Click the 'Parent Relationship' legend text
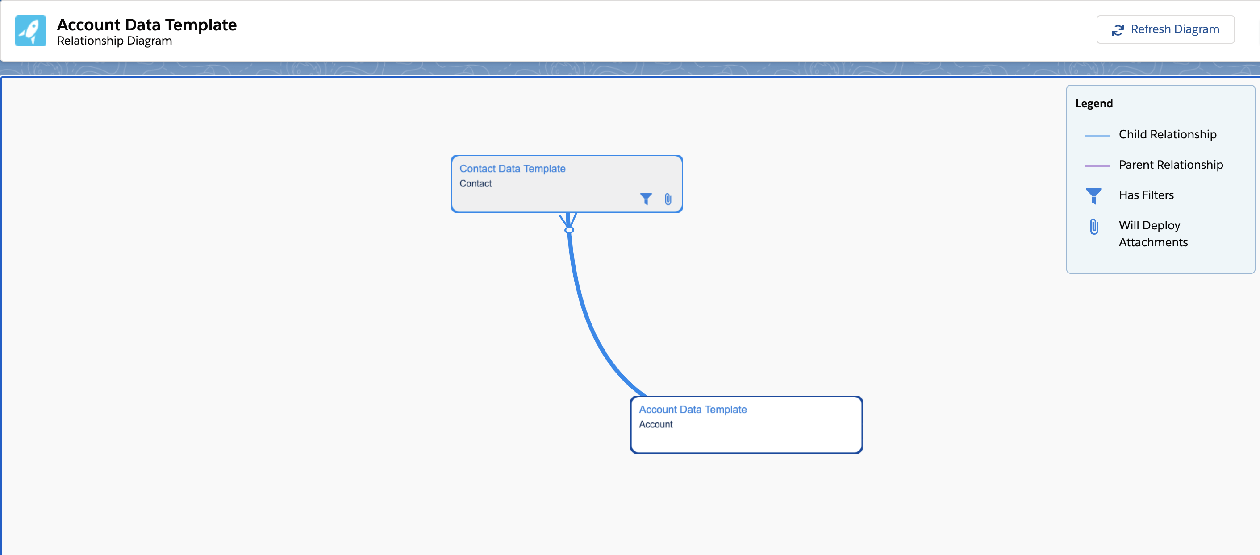 [x=1171, y=165]
